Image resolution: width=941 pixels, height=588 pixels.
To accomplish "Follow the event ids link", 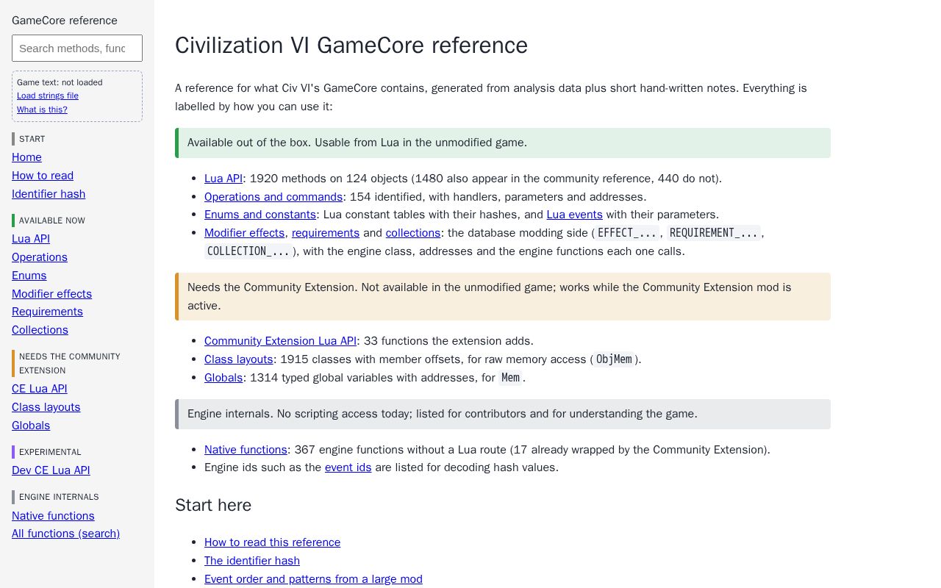I will (348, 467).
